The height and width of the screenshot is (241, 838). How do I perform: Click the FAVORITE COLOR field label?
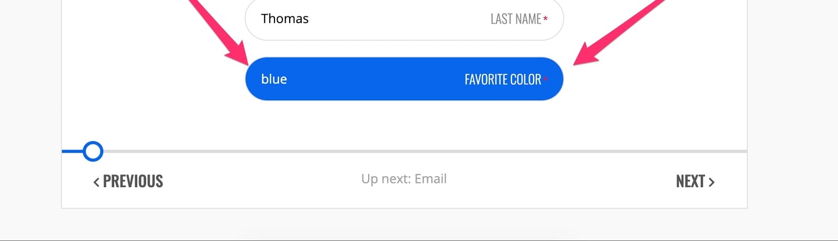click(x=502, y=79)
